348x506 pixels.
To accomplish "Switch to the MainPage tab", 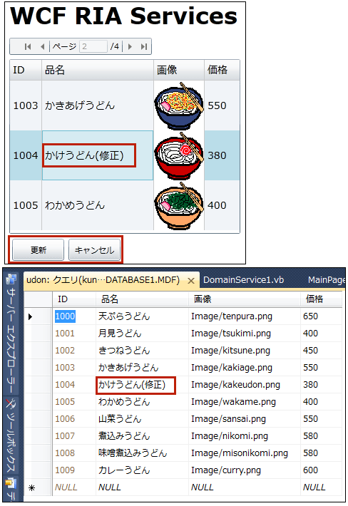I will 326,280.
